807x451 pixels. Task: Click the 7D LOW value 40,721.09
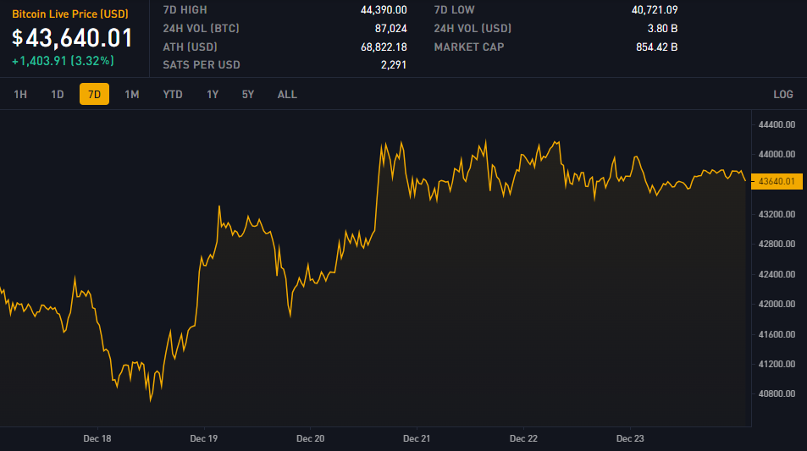click(x=655, y=10)
